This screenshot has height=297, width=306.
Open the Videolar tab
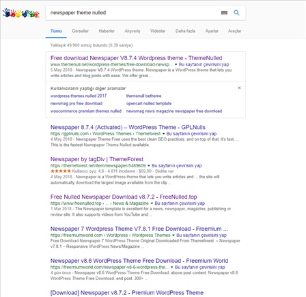click(x=158, y=31)
